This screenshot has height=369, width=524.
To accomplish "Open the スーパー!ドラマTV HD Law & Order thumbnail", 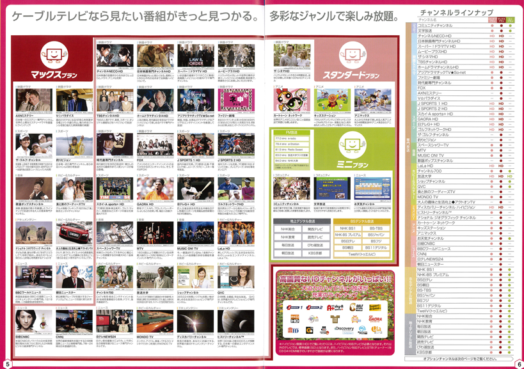I will 196,55.
